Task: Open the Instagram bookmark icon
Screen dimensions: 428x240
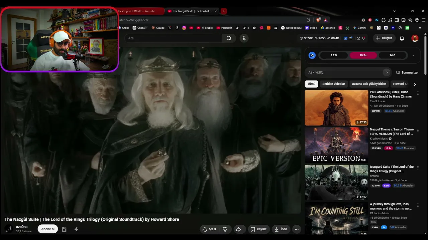Action: pyautogui.click(x=184, y=28)
